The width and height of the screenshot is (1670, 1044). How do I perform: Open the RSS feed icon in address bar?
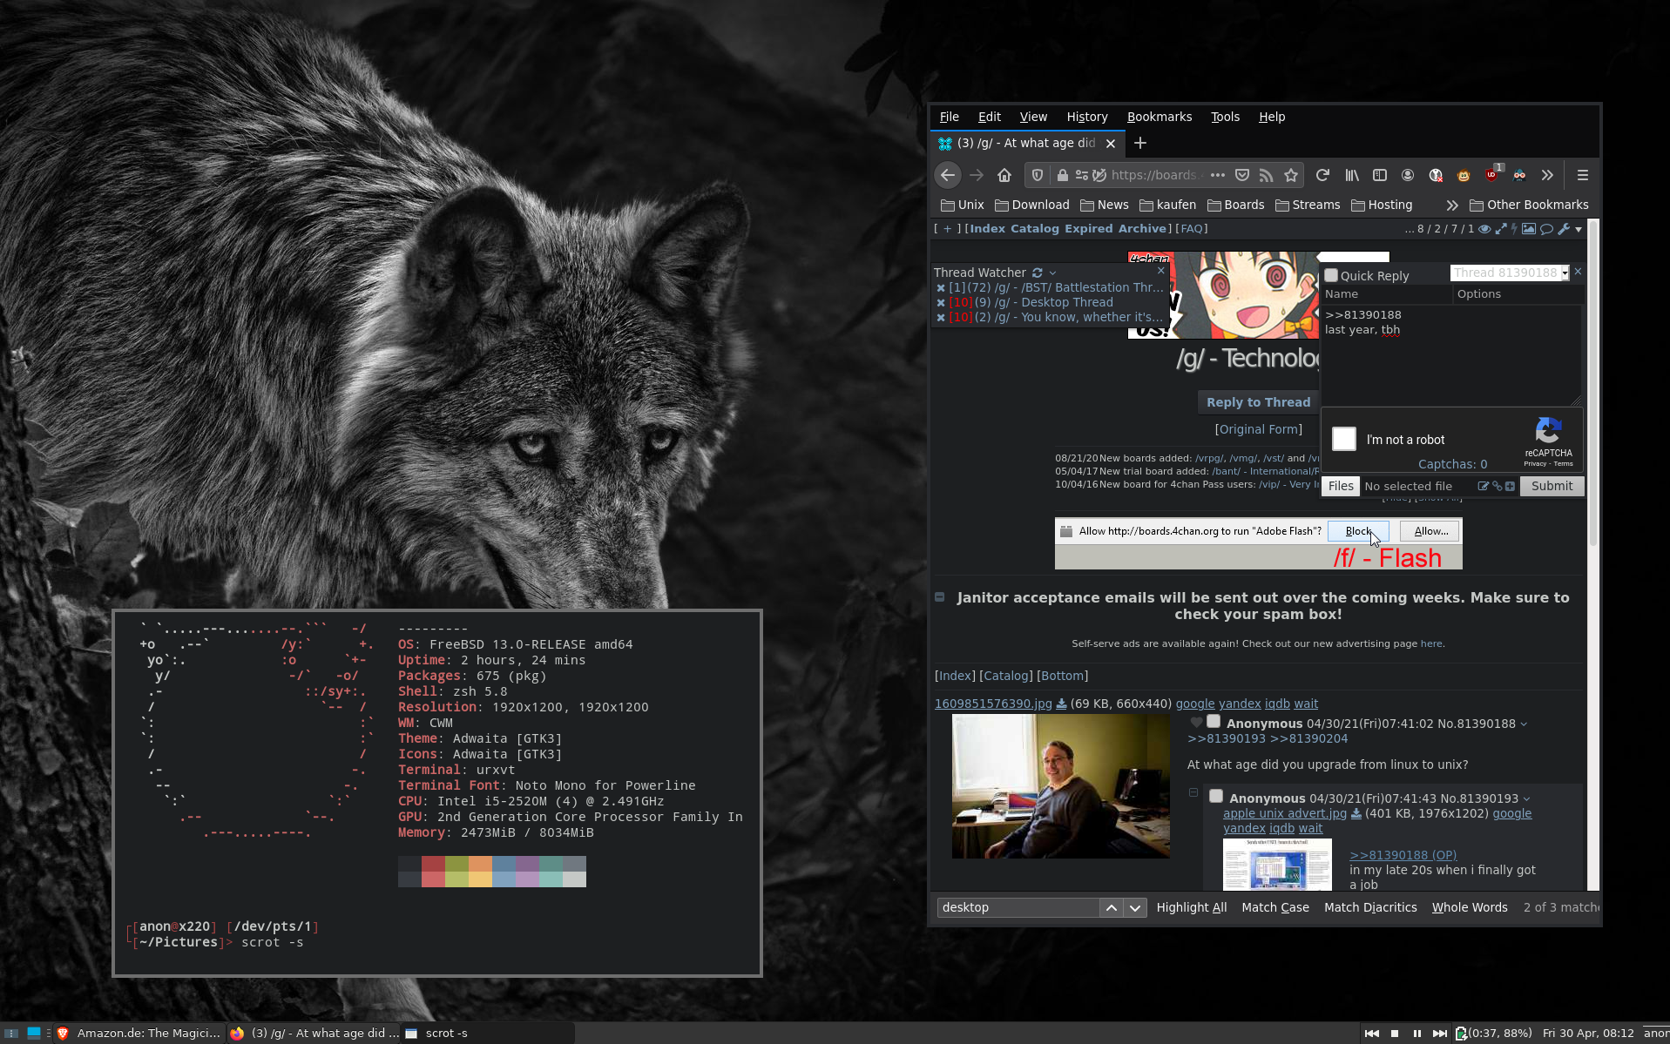[1266, 175]
